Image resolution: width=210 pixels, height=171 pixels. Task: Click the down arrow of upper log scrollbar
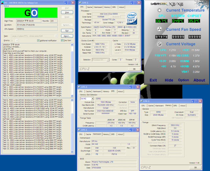coord(72,96)
